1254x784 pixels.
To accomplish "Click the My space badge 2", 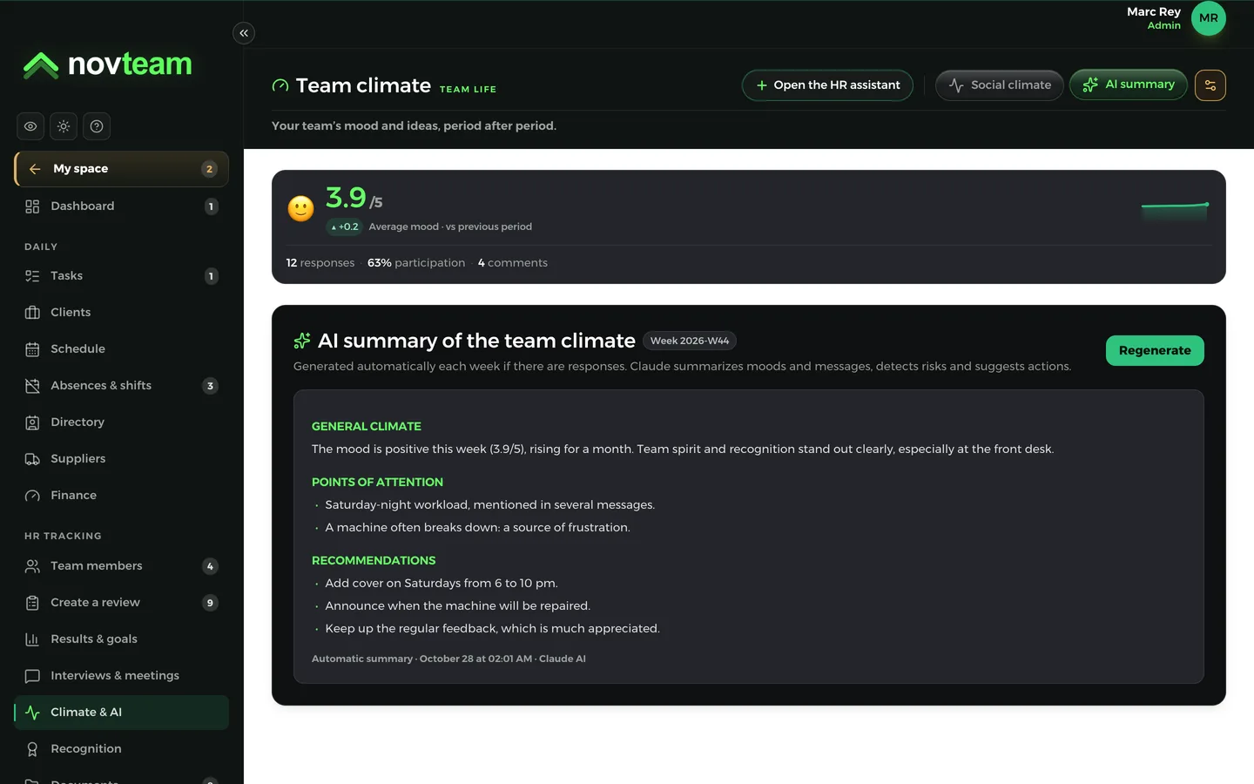I will click(x=209, y=169).
